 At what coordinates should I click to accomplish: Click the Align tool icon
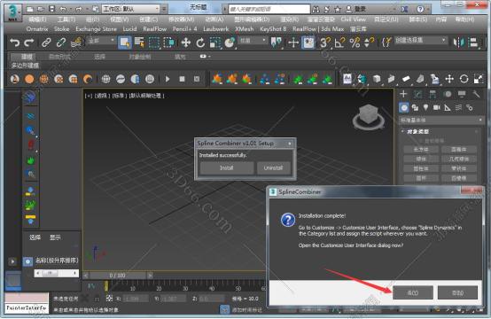[474, 43]
